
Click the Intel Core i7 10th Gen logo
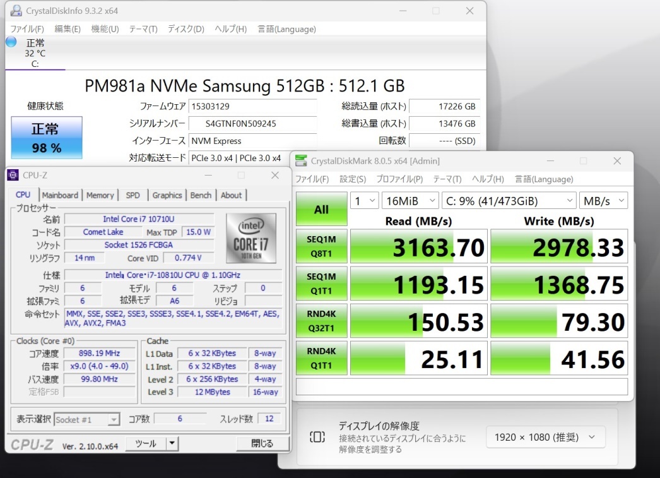point(251,238)
